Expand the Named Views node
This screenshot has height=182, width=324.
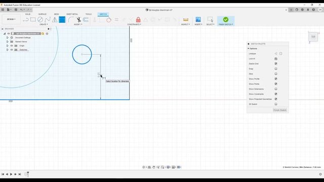tap(8, 41)
